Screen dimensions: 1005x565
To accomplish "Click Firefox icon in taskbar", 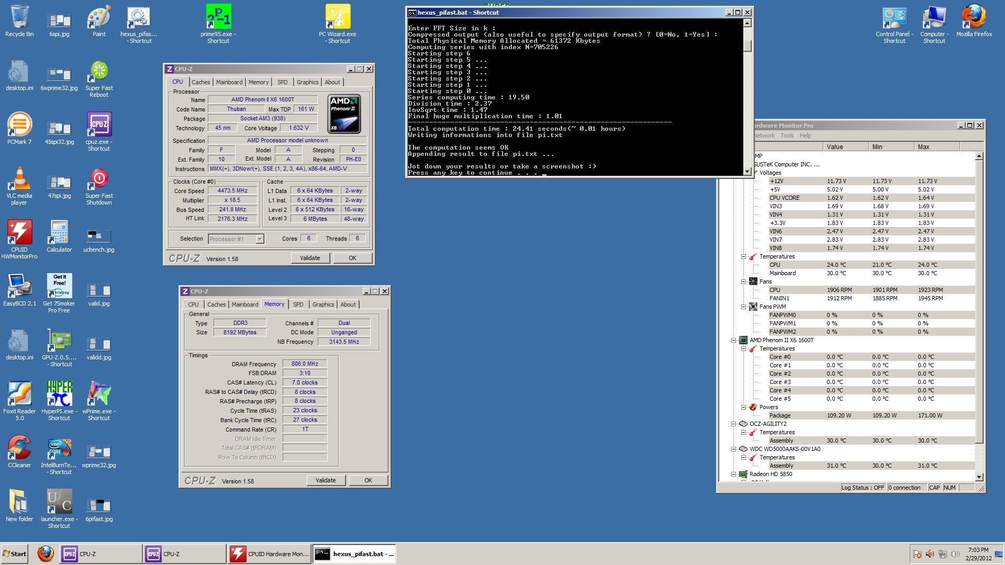I will (x=46, y=553).
